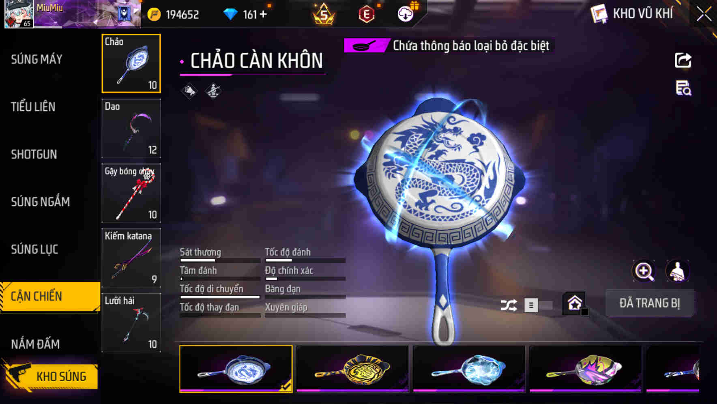Choose the yellow tiger pan skin
This screenshot has height=404, width=717.
pos(352,369)
